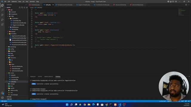This screenshot has height=107, width=191.
Task: Open the Help menu
Action: (37, 1)
